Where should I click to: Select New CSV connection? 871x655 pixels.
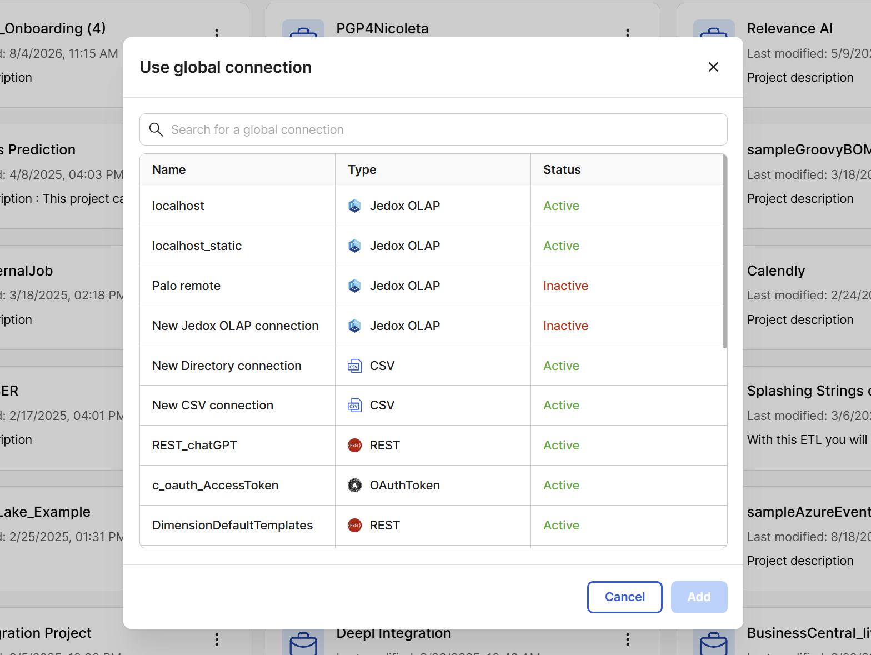click(x=431, y=406)
